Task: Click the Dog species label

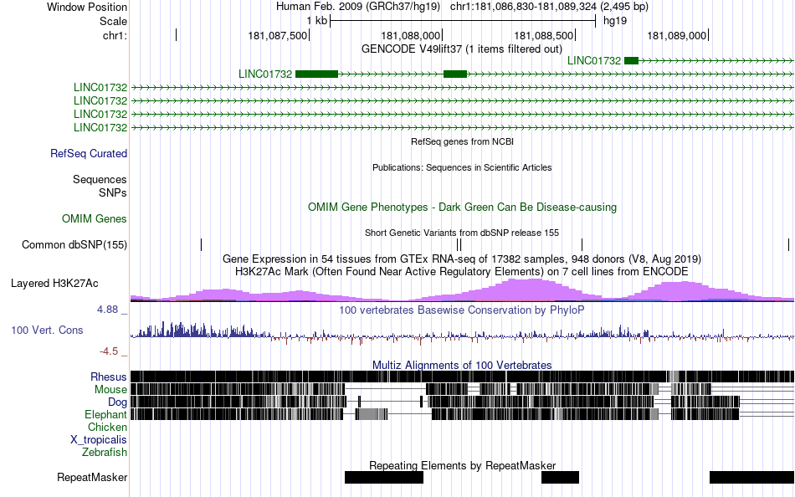Action: coord(118,402)
